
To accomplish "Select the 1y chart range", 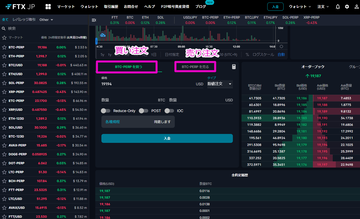I will pyautogui.click(x=110, y=54).
